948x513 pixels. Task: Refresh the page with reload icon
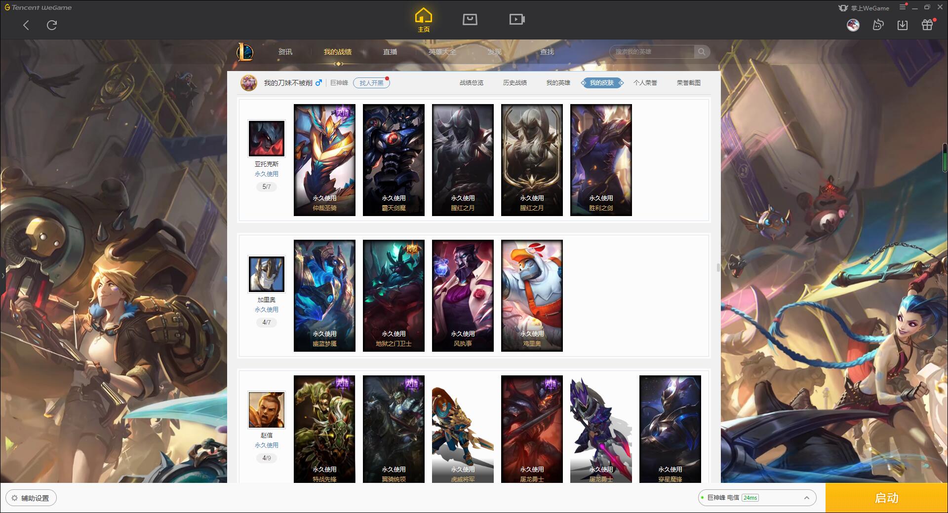click(52, 25)
